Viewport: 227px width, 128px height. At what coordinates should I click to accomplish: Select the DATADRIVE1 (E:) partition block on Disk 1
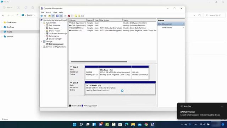(x=120, y=88)
